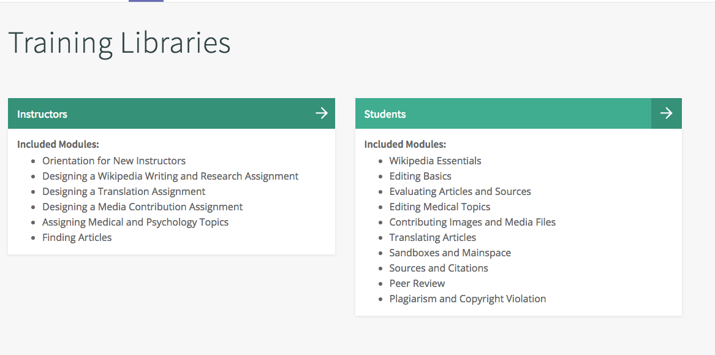
Task: Open Evaluating Articles and Sources
Action: pos(460,191)
